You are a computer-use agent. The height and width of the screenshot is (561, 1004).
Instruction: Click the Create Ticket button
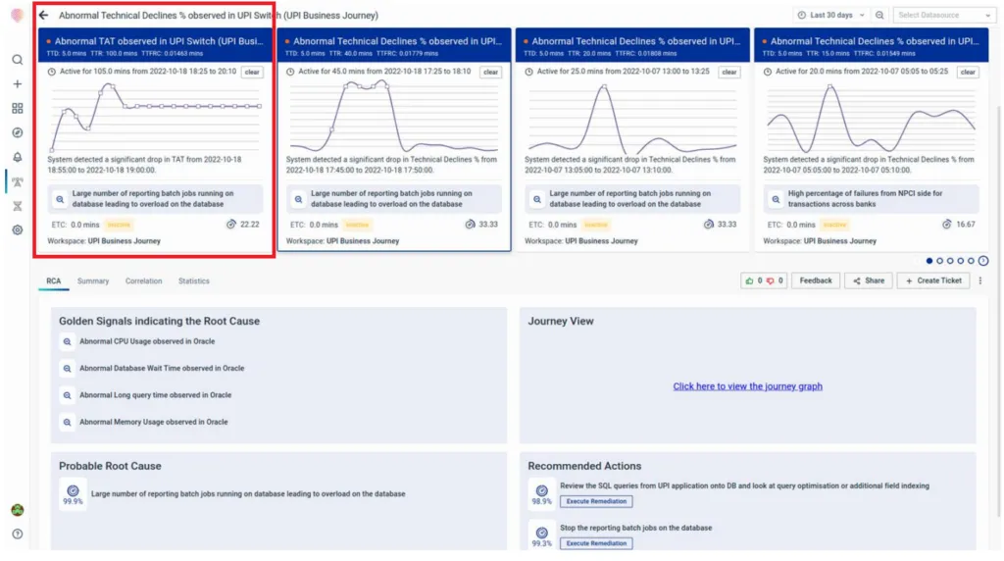(x=933, y=280)
